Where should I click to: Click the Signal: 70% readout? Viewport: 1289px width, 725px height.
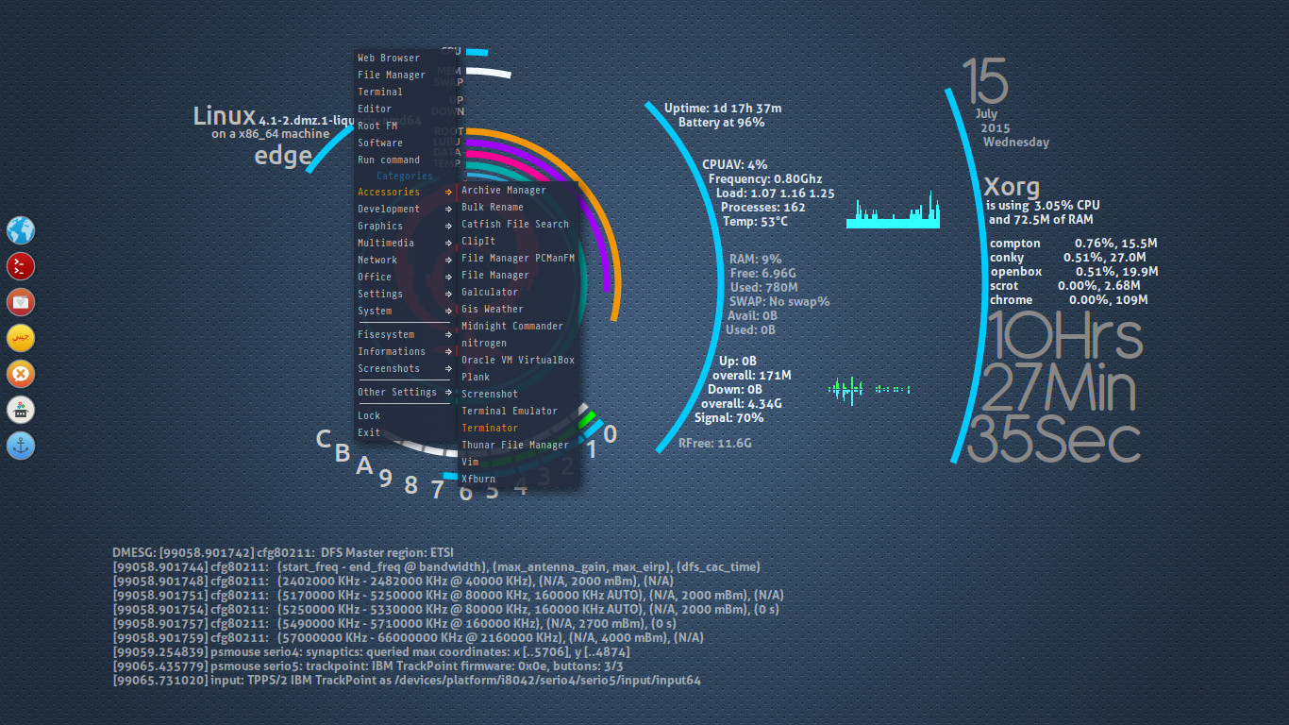coord(729,417)
